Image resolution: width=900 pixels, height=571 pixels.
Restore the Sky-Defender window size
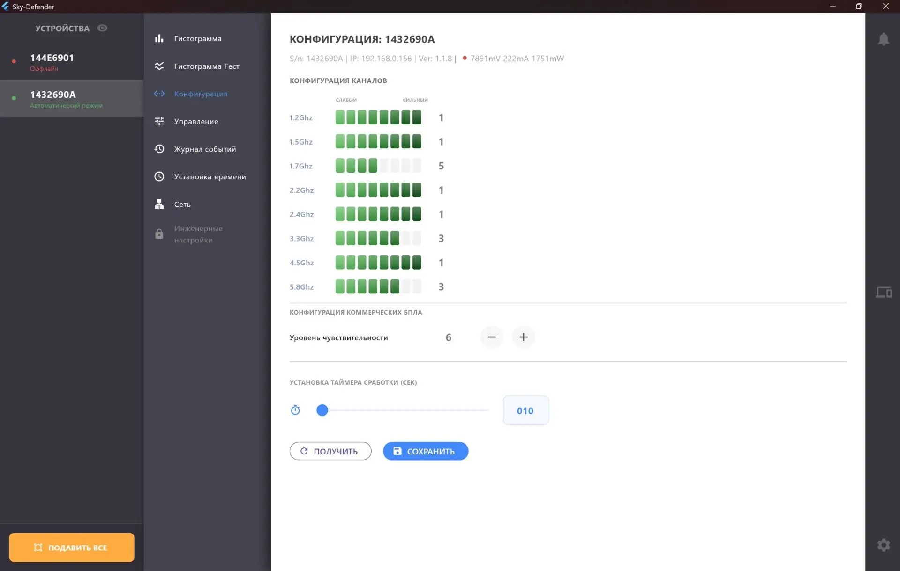click(x=859, y=6)
